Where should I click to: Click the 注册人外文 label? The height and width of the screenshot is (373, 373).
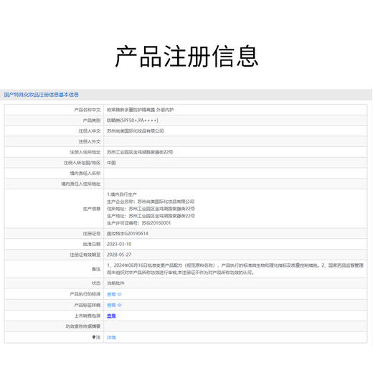tap(90, 141)
